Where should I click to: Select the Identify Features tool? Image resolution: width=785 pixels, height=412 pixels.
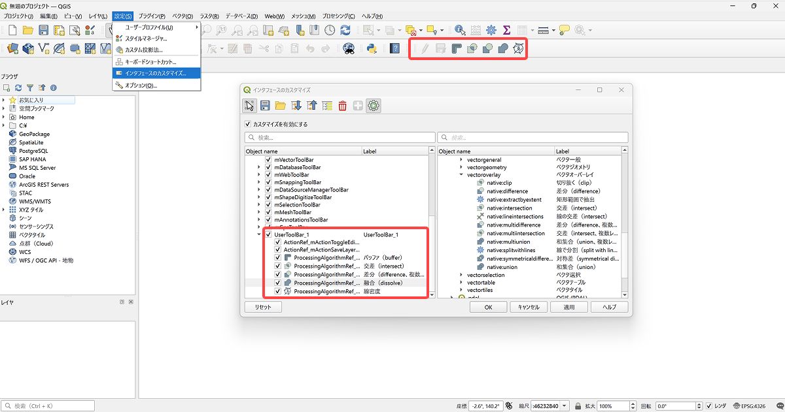pyautogui.click(x=460, y=30)
